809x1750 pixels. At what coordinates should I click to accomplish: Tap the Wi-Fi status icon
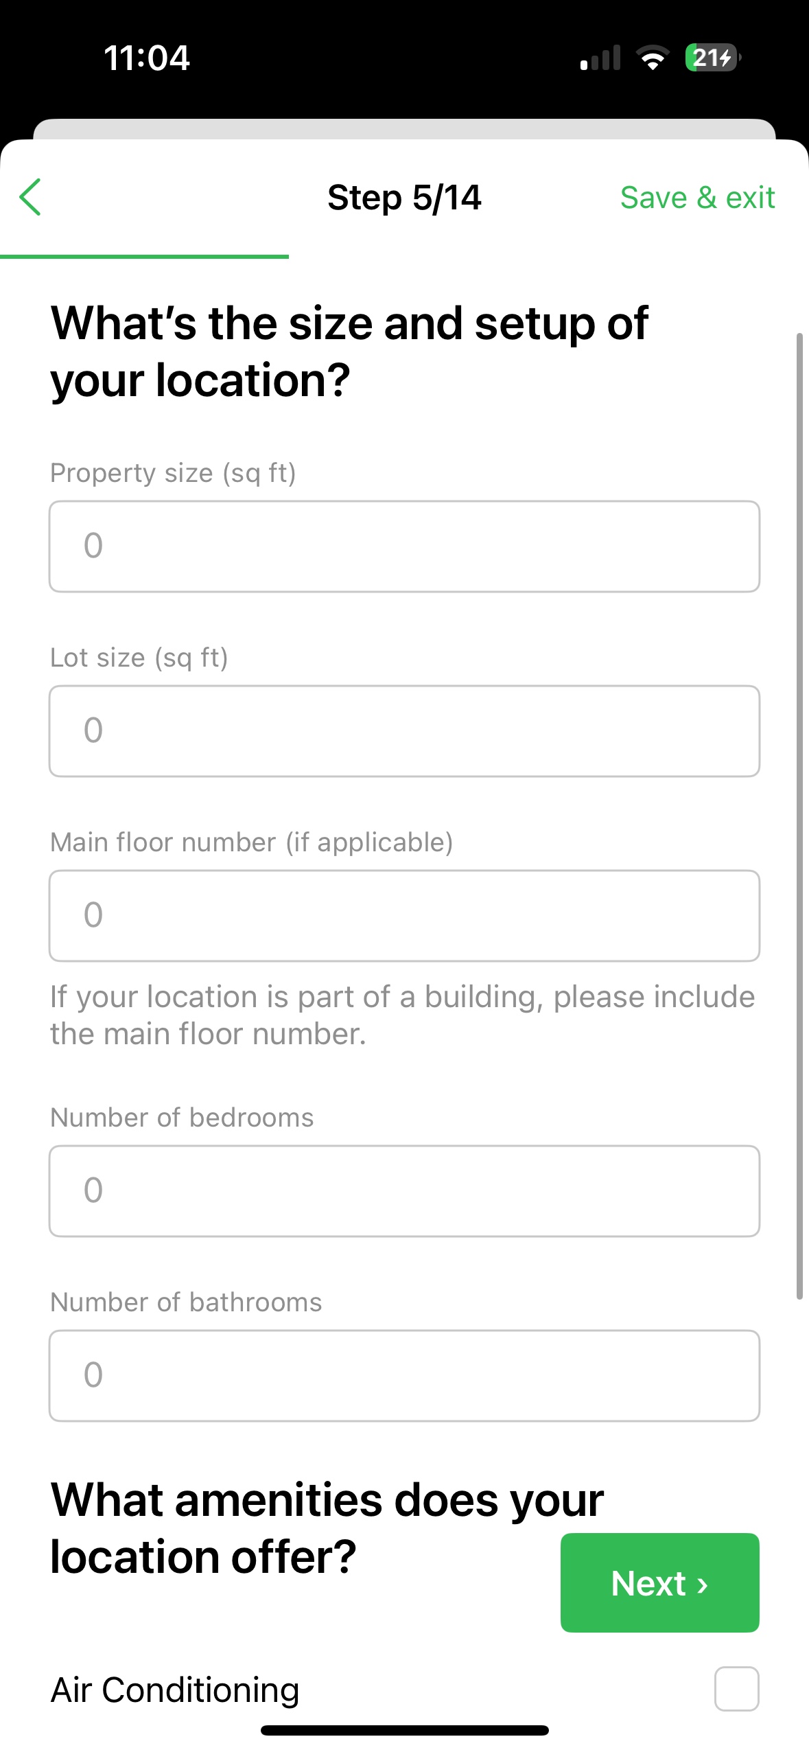[653, 58]
